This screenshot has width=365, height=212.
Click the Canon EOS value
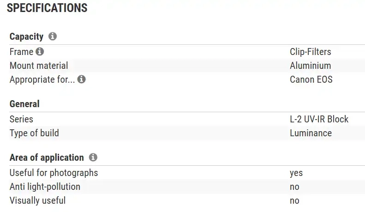coord(311,79)
